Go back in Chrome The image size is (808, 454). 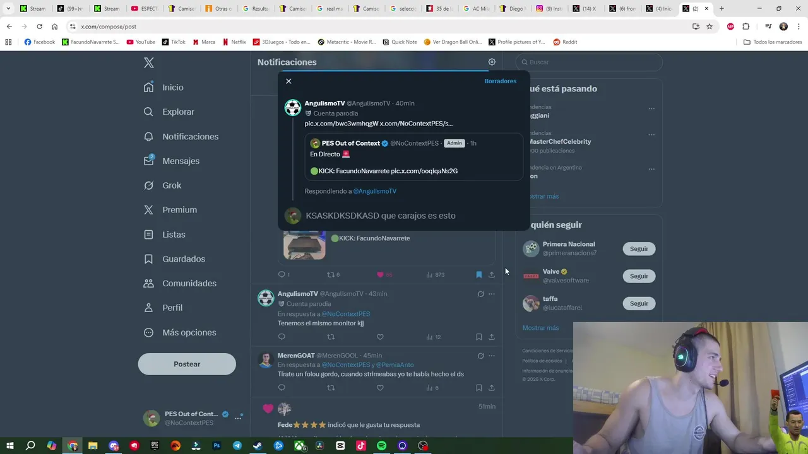click(x=9, y=26)
